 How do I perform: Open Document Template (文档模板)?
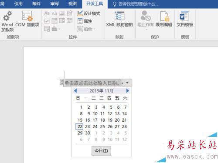click(x=185, y=19)
